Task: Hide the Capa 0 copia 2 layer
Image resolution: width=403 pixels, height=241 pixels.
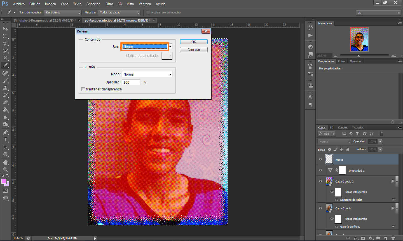Action: [320, 181]
